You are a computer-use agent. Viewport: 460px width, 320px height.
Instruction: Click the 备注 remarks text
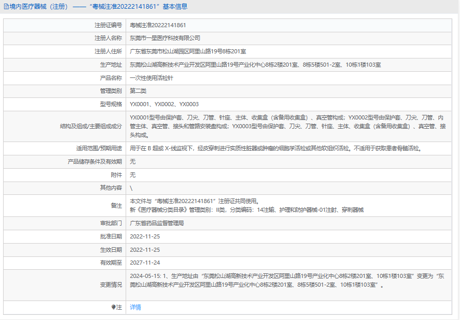246,205
